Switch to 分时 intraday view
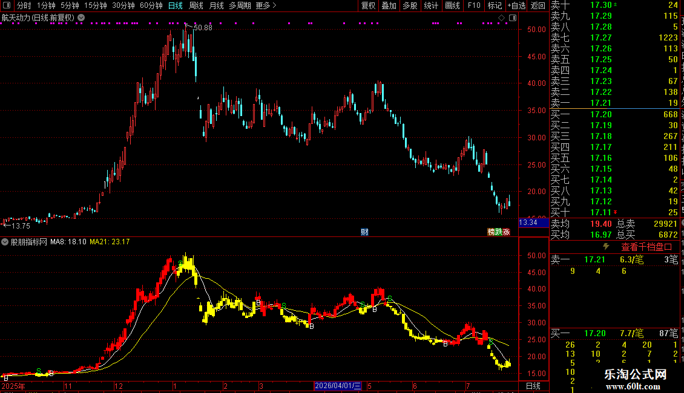Image resolution: width=684 pixels, height=393 pixels. [x=24, y=5]
